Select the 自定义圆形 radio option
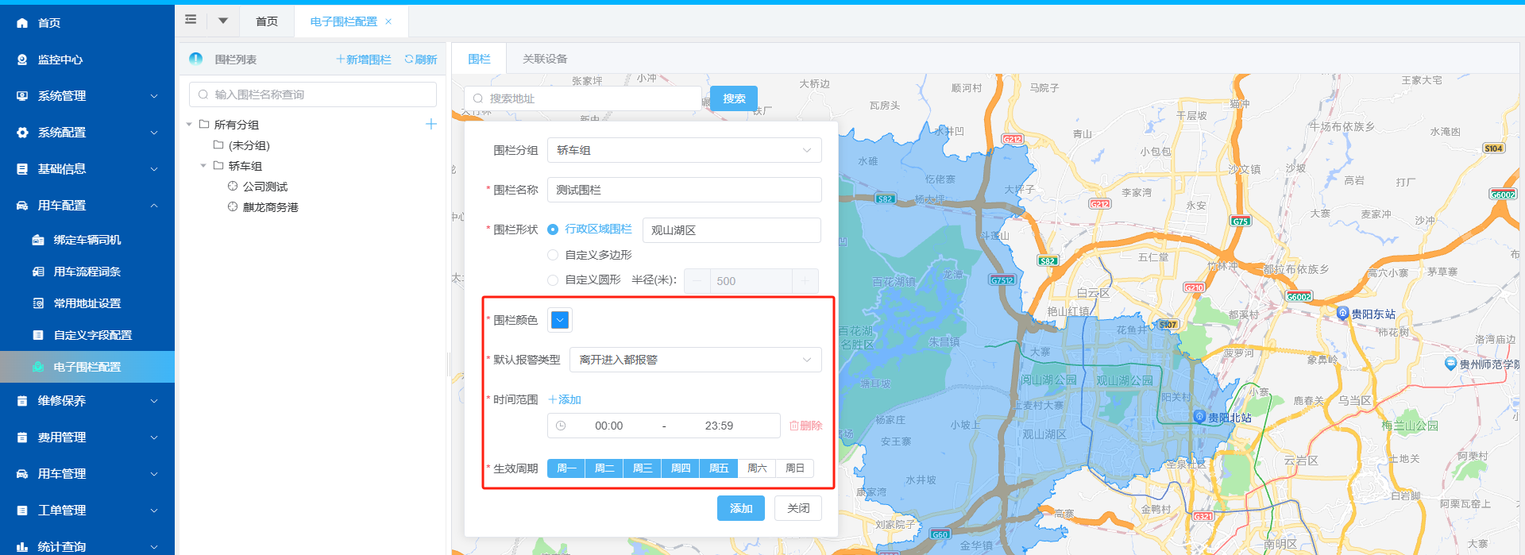 553,279
